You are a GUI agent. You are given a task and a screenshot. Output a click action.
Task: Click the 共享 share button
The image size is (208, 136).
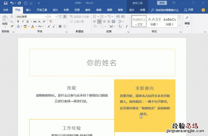(x=189, y=10)
